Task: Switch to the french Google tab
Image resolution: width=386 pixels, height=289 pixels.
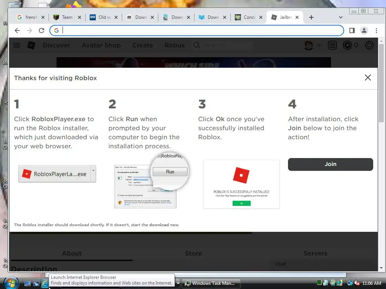Action: click(x=31, y=17)
